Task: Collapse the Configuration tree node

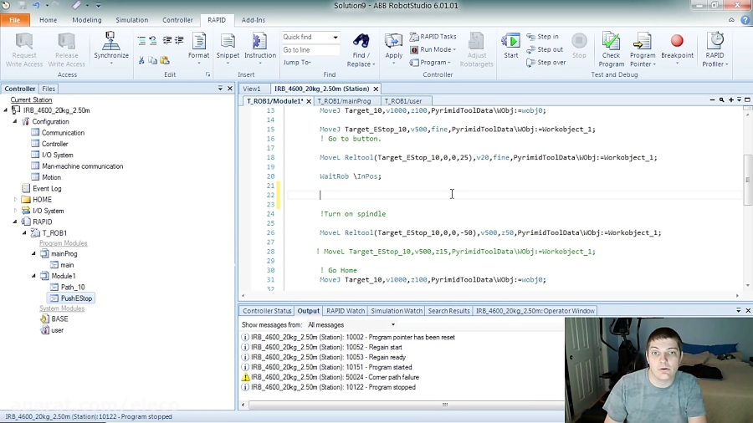Action: tap(15, 122)
